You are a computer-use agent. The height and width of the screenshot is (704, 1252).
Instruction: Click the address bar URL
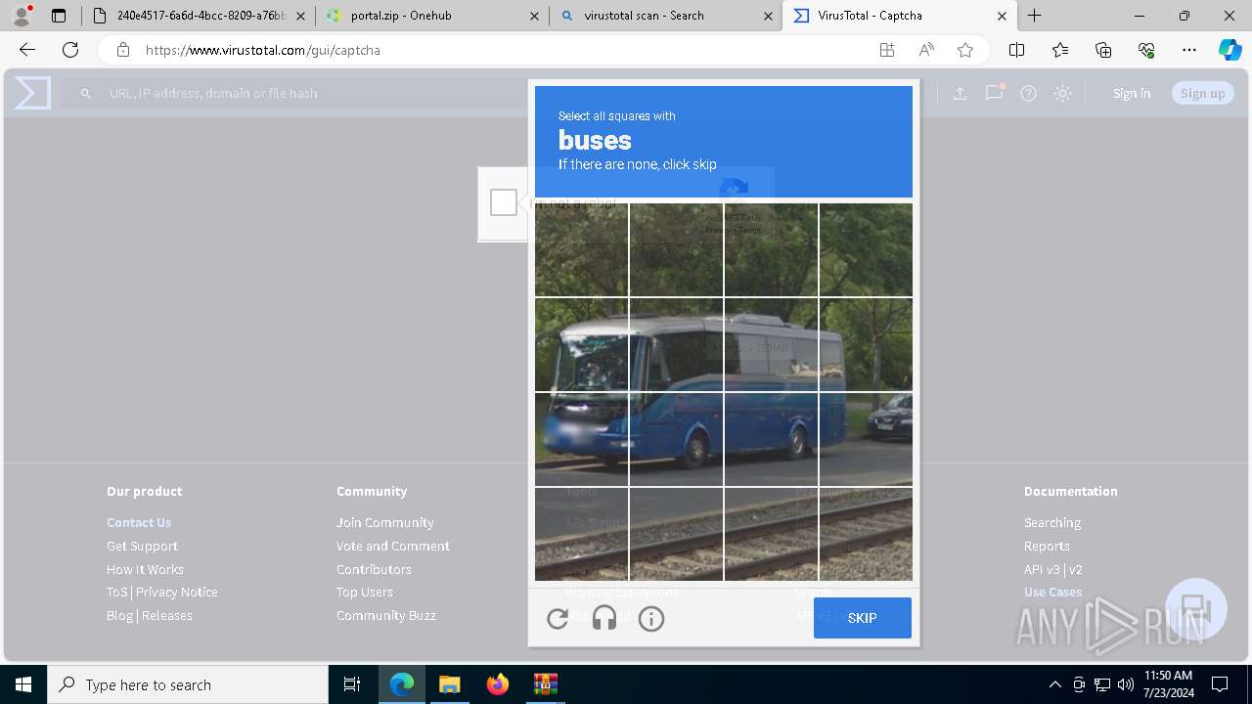pos(263,50)
